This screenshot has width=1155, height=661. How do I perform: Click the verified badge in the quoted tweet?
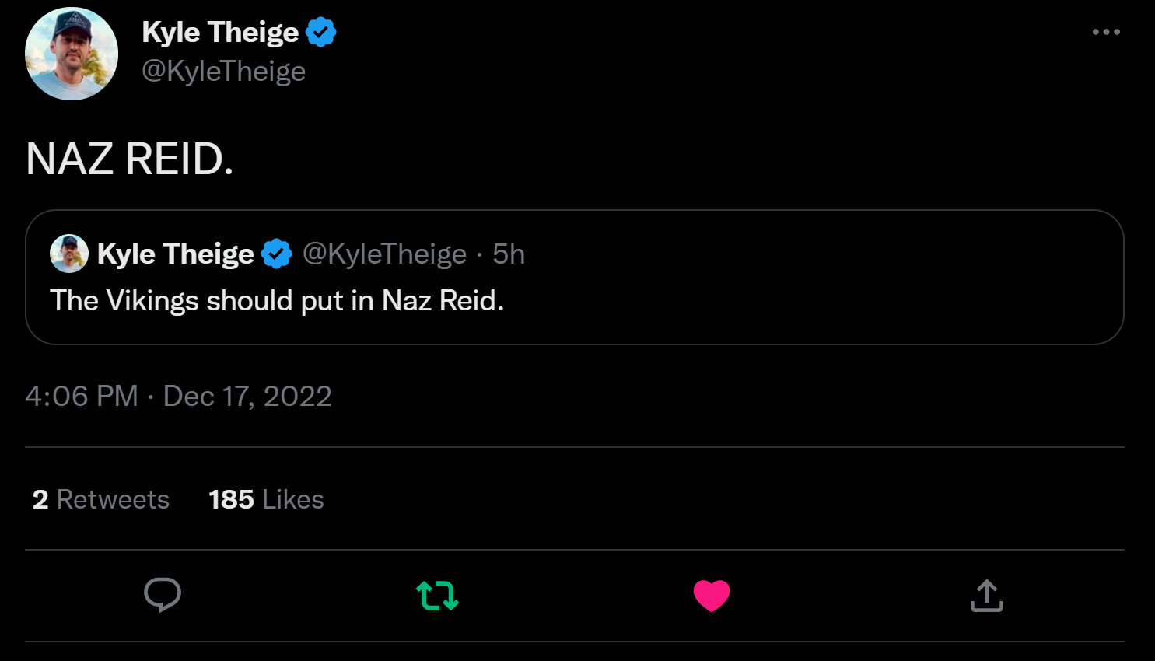pyautogui.click(x=276, y=254)
